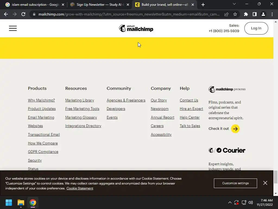Open the Chrome profile avatar
The image size is (278, 209).
pyautogui.click(x=263, y=14)
